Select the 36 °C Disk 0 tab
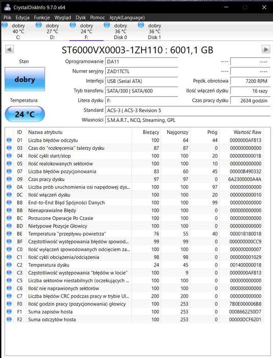Screen dimensions: 273x358 [x=121, y=31]
